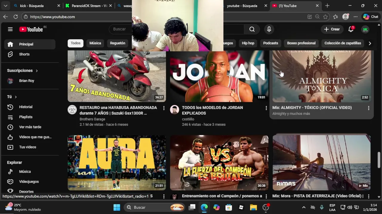The width and height of the screenshot is (382, 214).
Task: Click cxstiillo channel name
Action: click(188, 119)
